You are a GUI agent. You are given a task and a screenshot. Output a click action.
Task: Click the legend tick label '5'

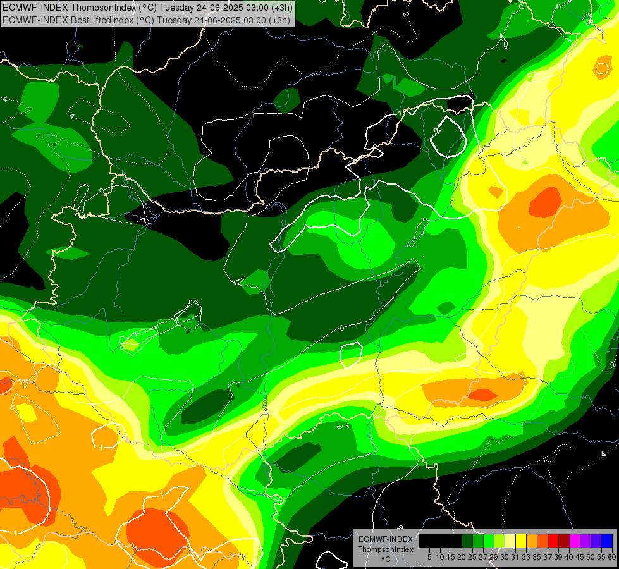click(429, 557)
